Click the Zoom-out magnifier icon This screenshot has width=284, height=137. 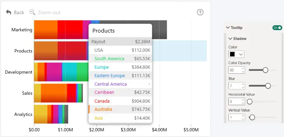pyautogui.click(x=33, y=12)
